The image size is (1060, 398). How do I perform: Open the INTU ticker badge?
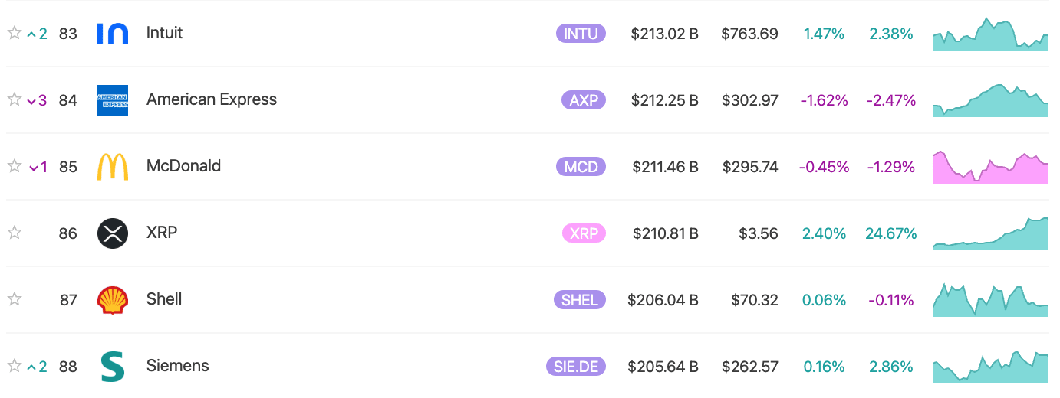coord(581,34)
